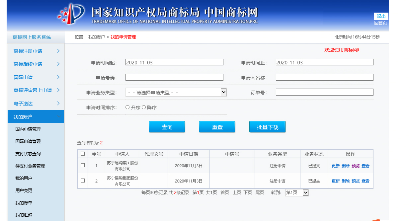The height and width of the screenshot is (221, 410).
Task: Click 预览 link in row 1
Action: click(x=355, y=166)
